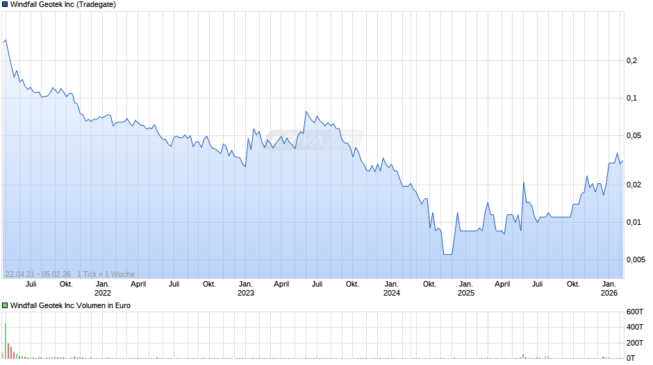653x365 pixels.
Task: Click the '1 Tick = 1 Woche' text
Action: coord(106,274)
